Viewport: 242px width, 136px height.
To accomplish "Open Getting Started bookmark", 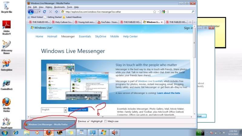I will click(x=53, y=17).
